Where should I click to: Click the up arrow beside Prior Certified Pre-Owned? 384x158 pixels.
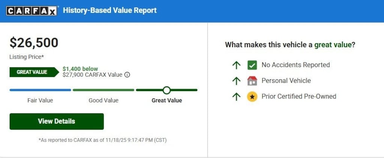(x=236, y=97)
